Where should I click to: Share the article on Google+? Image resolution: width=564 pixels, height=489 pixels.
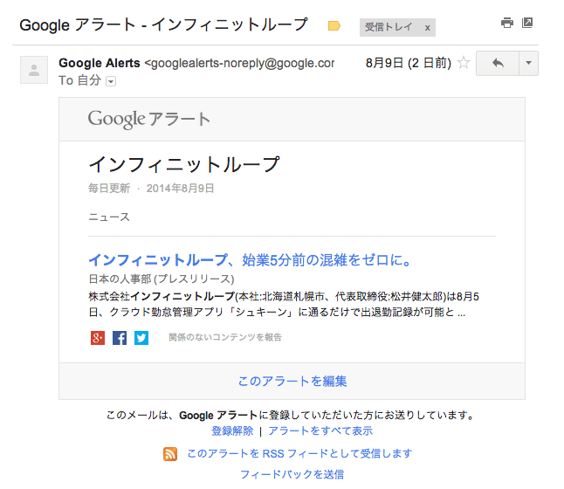coord(98,338)
